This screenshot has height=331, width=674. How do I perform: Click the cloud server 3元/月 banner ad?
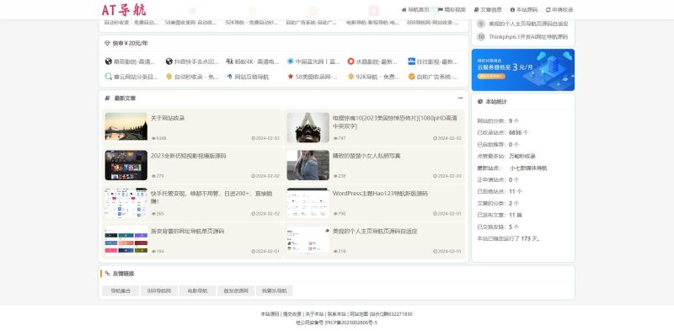[x=522, y=70]
